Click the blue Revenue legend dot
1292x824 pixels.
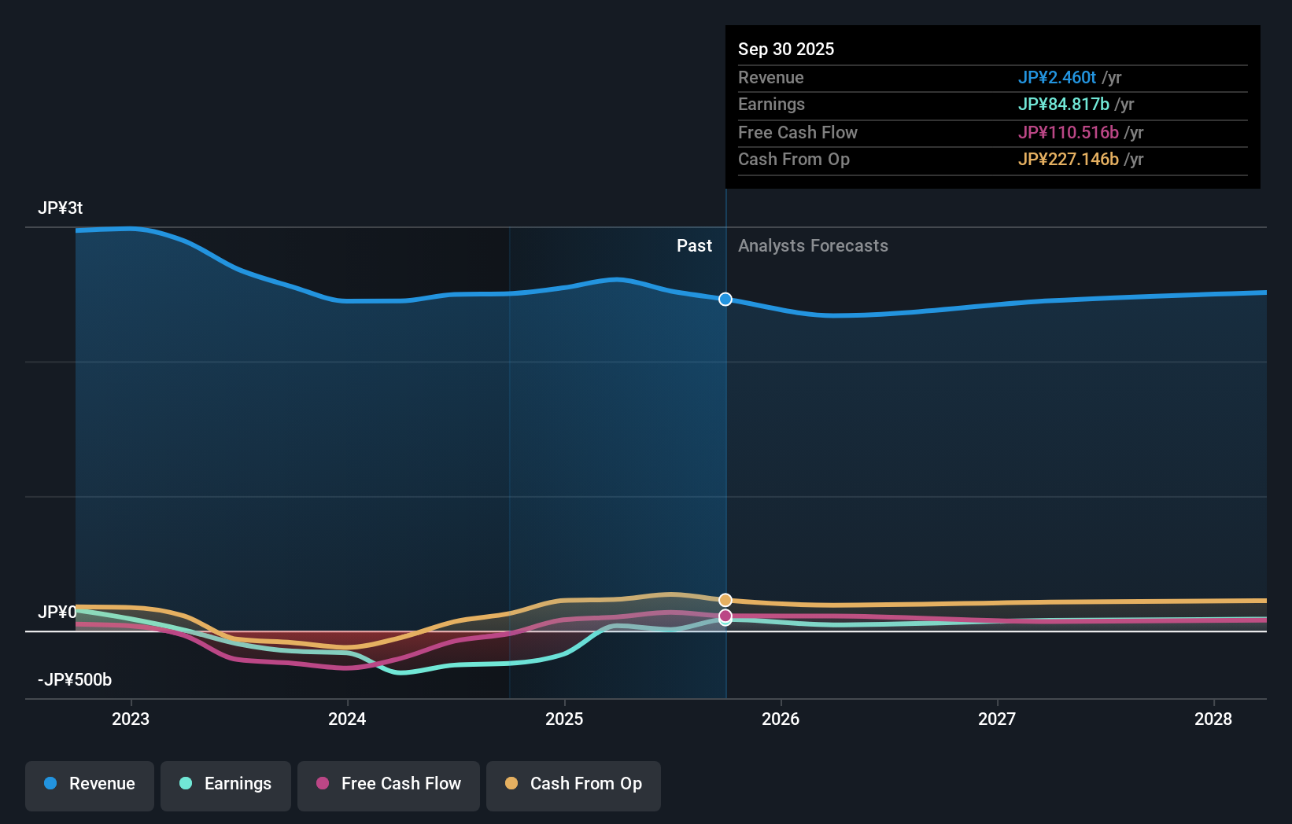pyautogui.click(x=50, y=784)
